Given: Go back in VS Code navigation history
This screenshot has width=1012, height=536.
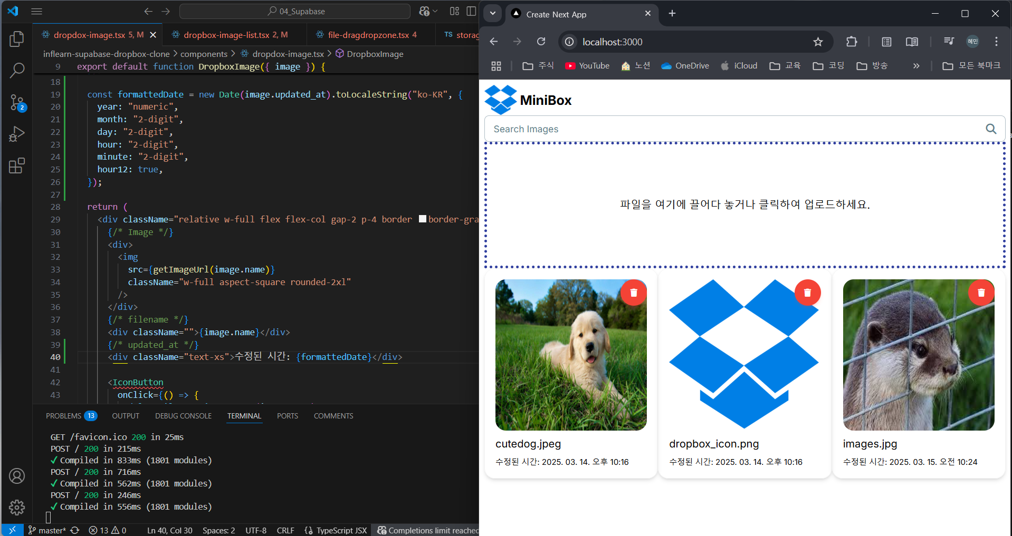Looking at the screenshot, I should [148, 11].
